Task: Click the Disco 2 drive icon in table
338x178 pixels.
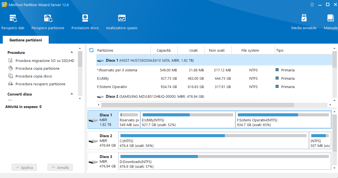Action: click(x=100, y=97)
